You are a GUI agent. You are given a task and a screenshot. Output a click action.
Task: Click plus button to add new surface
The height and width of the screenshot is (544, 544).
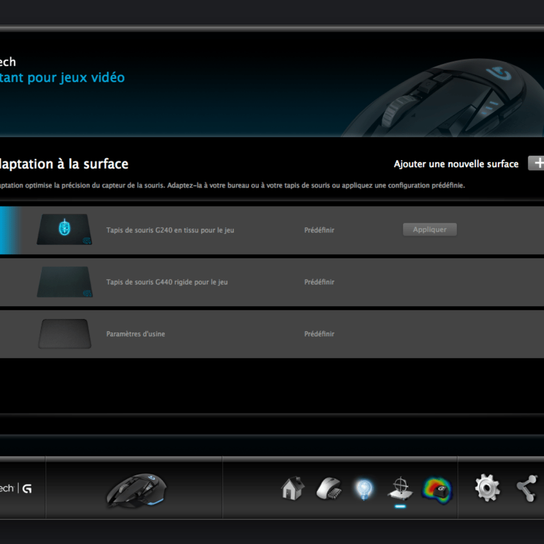tap(536, 163)
